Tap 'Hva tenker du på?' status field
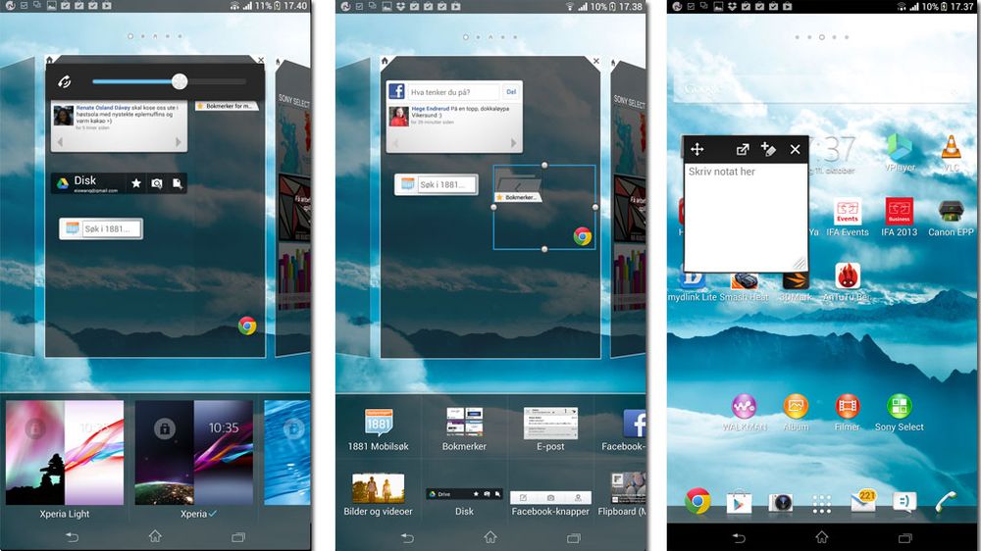The image size is (981, 551). tap(453, 92)
